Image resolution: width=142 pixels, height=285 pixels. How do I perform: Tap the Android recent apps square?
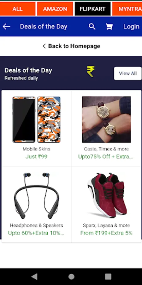(x=108, y=277)
